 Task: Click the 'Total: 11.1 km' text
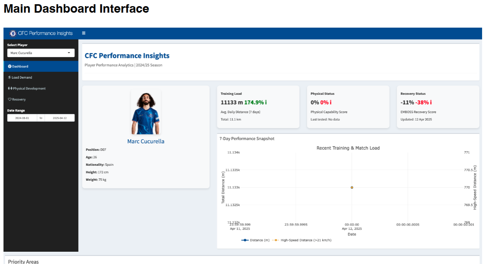(x=231, y=119)
